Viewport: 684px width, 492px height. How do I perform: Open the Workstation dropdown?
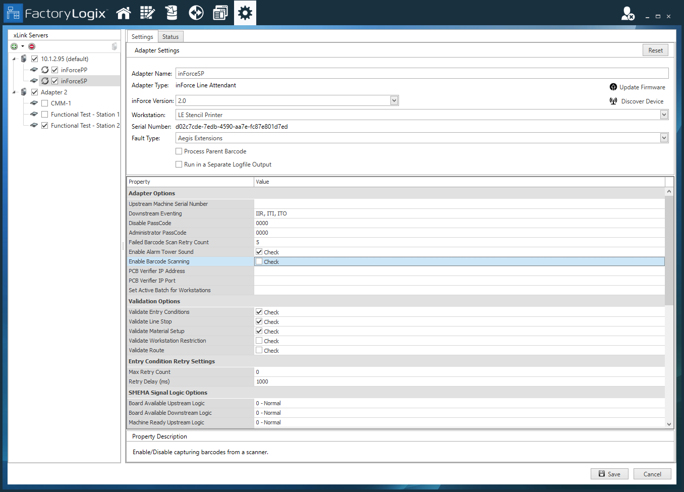coord(664,115)
